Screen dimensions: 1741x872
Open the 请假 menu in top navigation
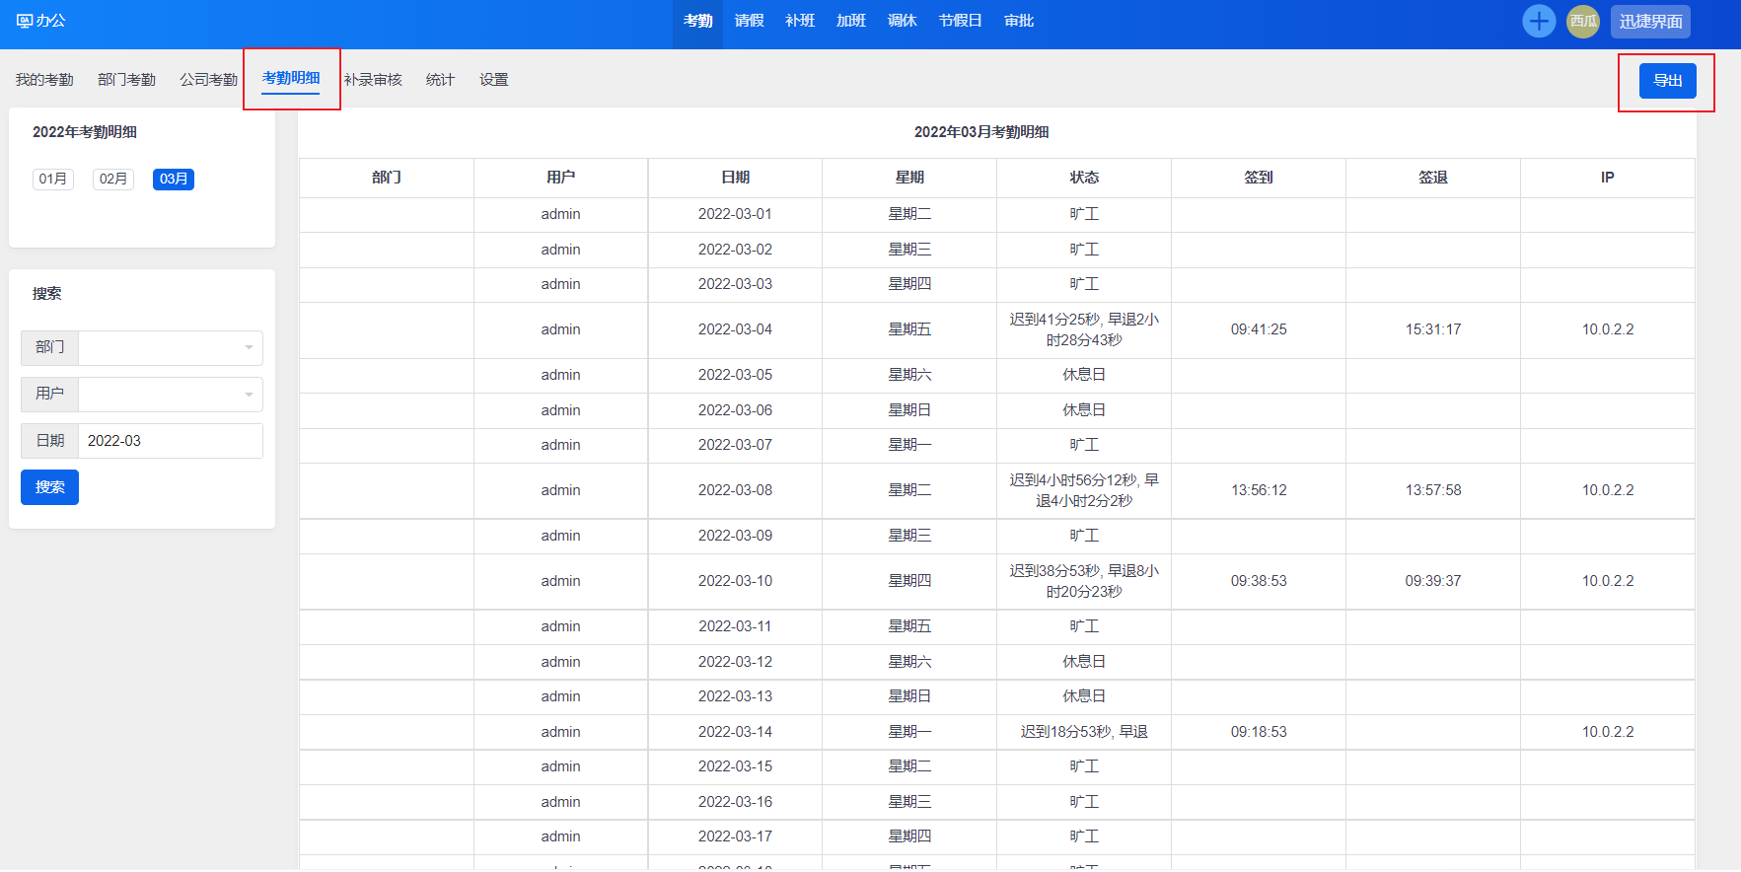(749, 21)
